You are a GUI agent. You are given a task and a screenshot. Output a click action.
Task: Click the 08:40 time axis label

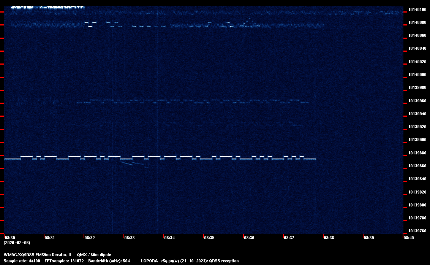409,238
